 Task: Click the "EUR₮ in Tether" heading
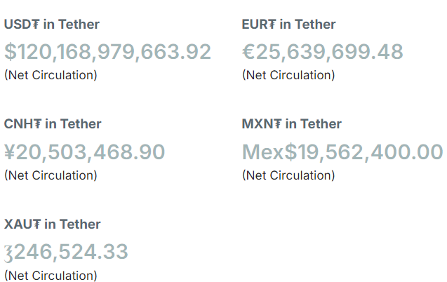pyautogui.click(x=288, y=25)
